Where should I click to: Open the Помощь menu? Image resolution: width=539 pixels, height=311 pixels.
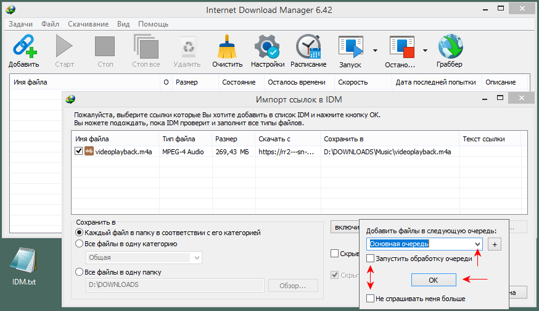point(153,24)
